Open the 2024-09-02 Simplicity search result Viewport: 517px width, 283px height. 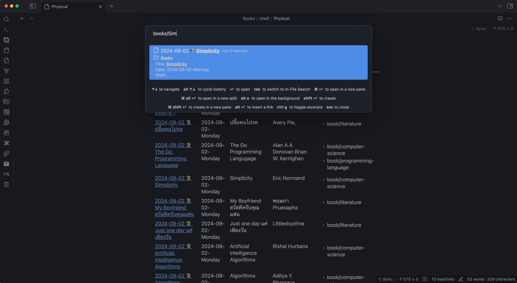(x=258, y=62)
